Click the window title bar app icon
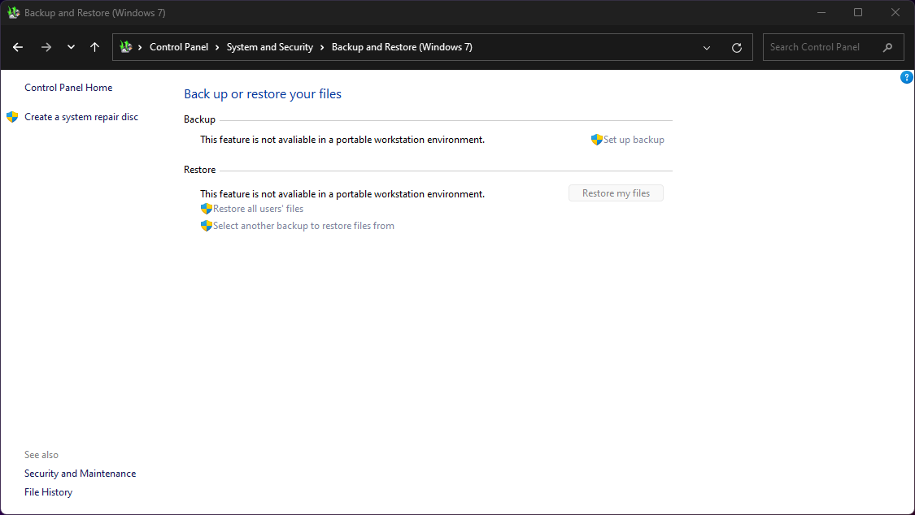 pyautogui.click(x=14, y=12)
